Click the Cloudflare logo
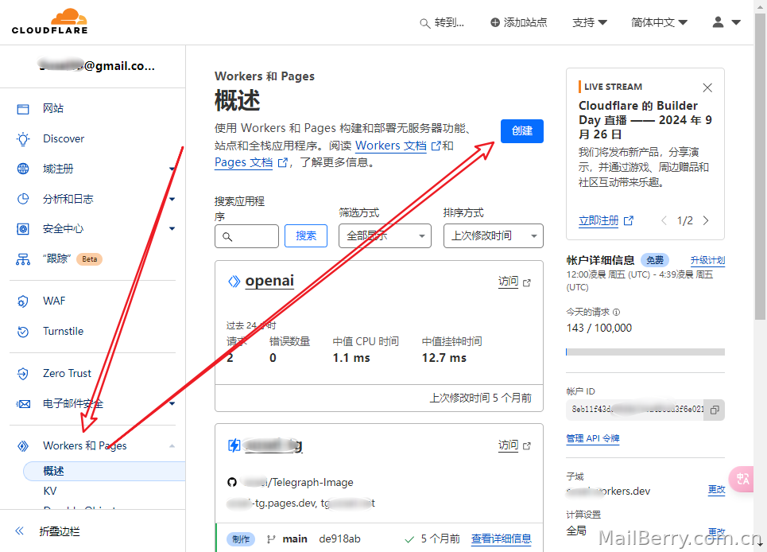The width and height of the screenshot is (767, 552). [49, 21]
